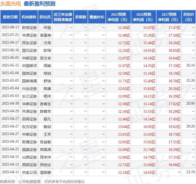The width and height of the screenshot is (196, 184).
Task: Select the 近三年业绩预测准确度 column header
Action: [x=63, y=17]
